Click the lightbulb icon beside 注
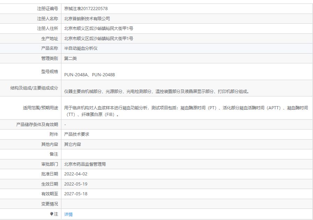 click(52, 214)
